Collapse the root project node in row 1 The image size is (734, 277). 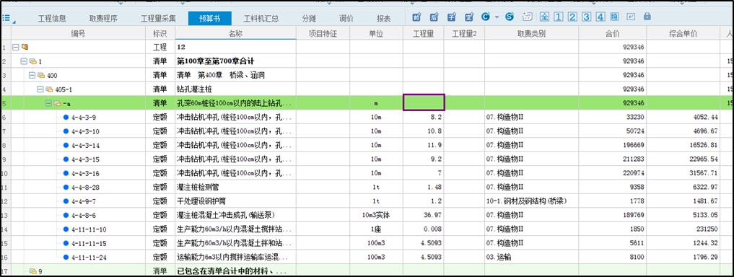point(15,48)
